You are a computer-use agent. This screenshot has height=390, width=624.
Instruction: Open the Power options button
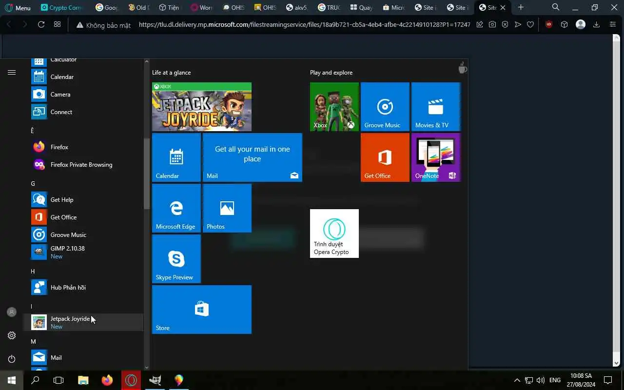(12, 359)
